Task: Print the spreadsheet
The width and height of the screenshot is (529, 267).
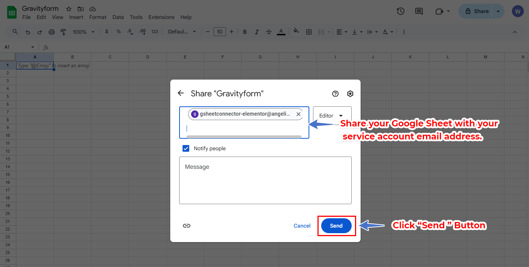Action: [x=52, y=32]
